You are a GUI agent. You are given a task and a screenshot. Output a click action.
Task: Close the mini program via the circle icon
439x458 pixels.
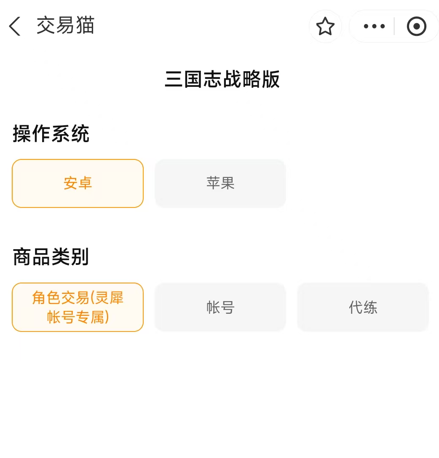(416, 26)
